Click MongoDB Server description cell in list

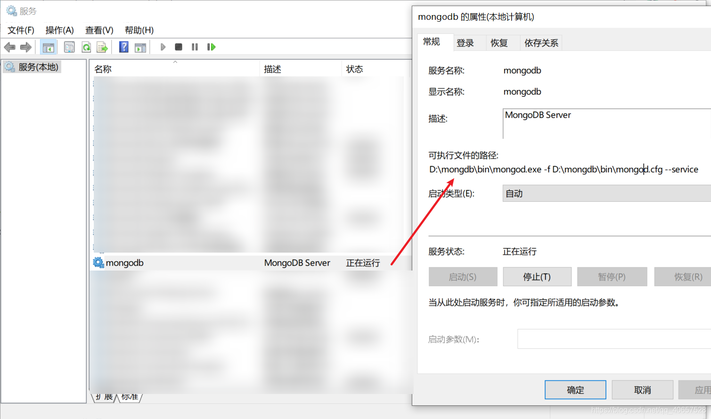(297, 263)
